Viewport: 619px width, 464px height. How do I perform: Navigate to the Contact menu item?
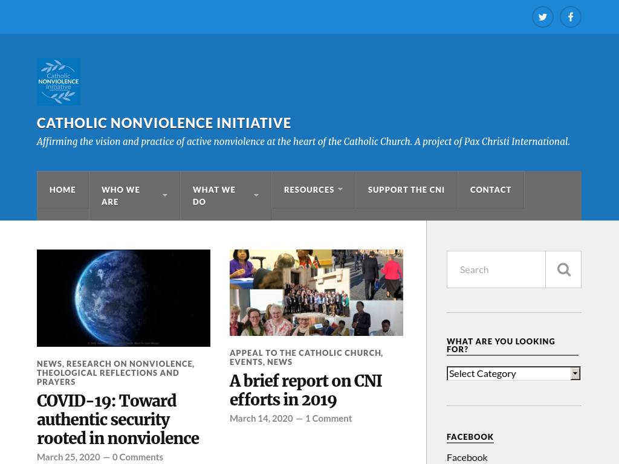pyautogui.click(x=490, y=190)
